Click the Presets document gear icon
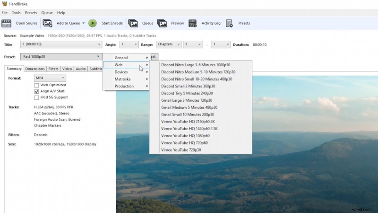378x213 pixels. coord(229,23)
